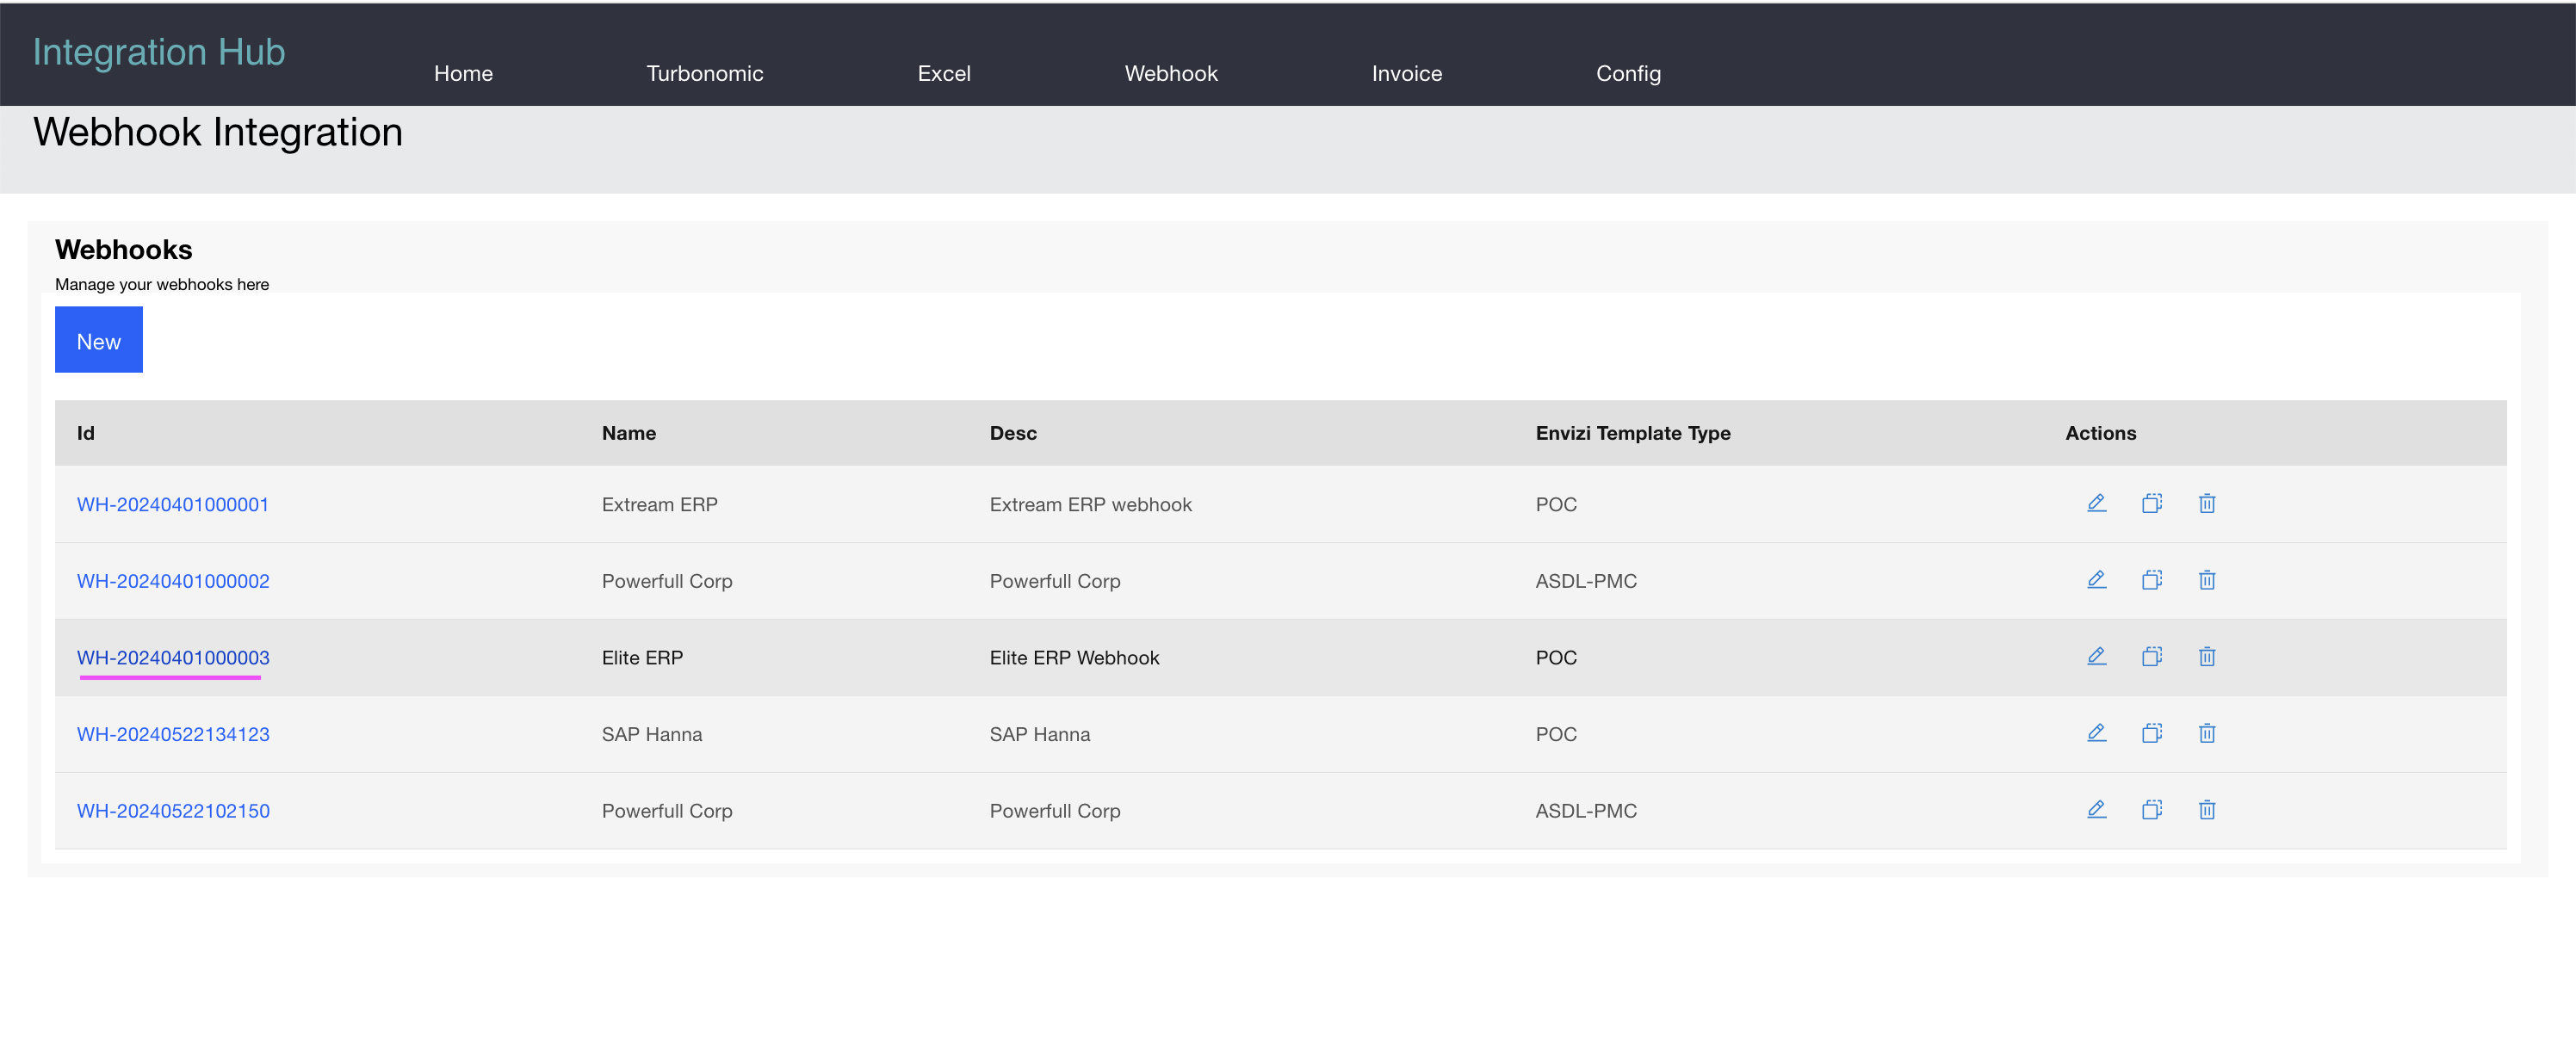Open the Webhook section in navigation
Viewport: 2576px width, 1050px height.
1170,73
